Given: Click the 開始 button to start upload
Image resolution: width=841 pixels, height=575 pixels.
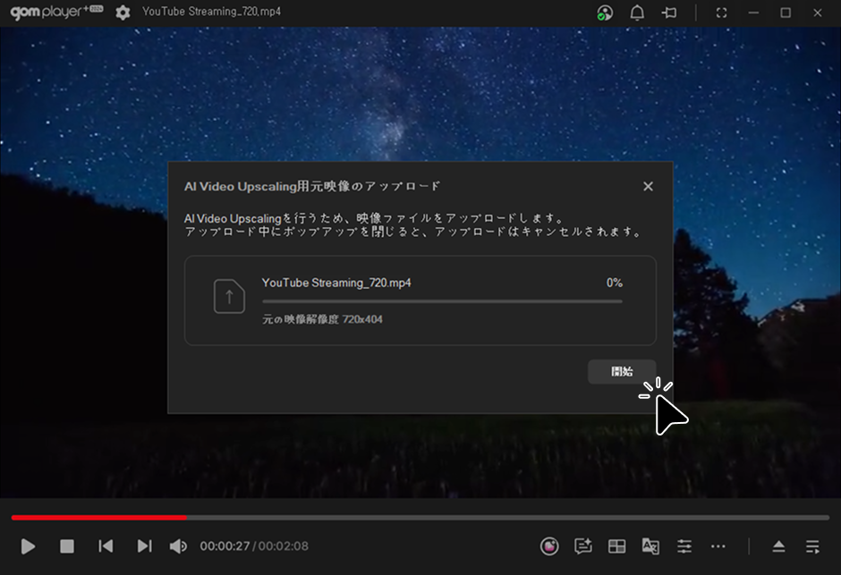Looking at the screenshot, I should [622, 371].
